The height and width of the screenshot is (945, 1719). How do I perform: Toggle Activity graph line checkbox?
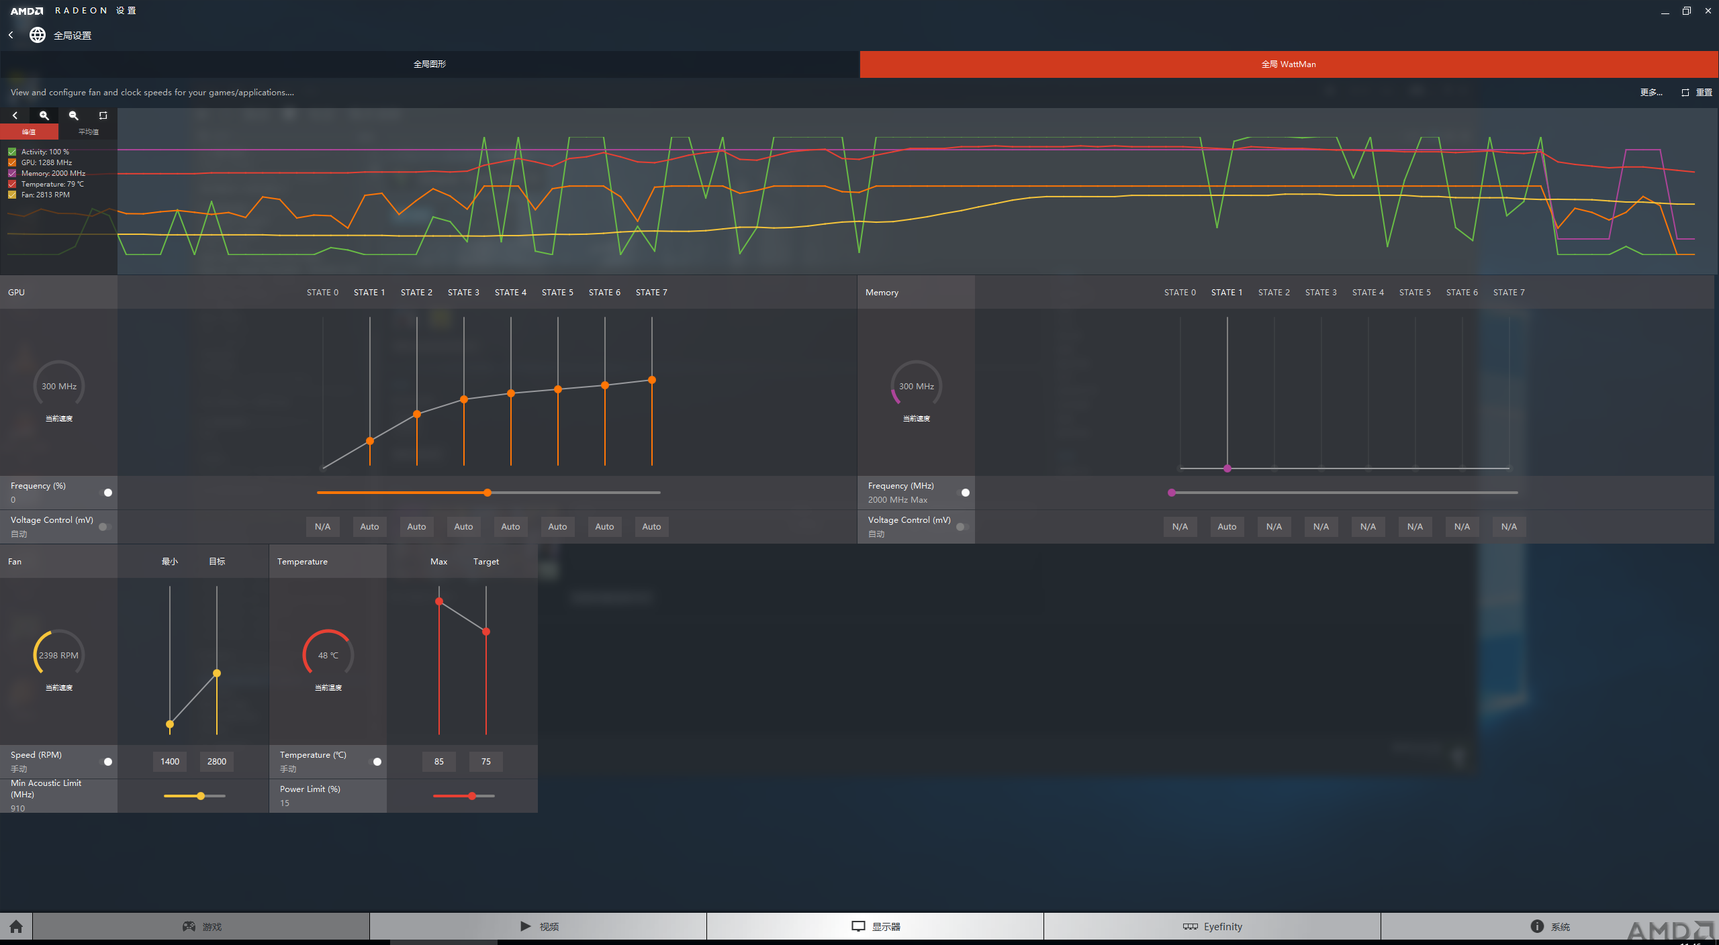(x=12, y=152)
